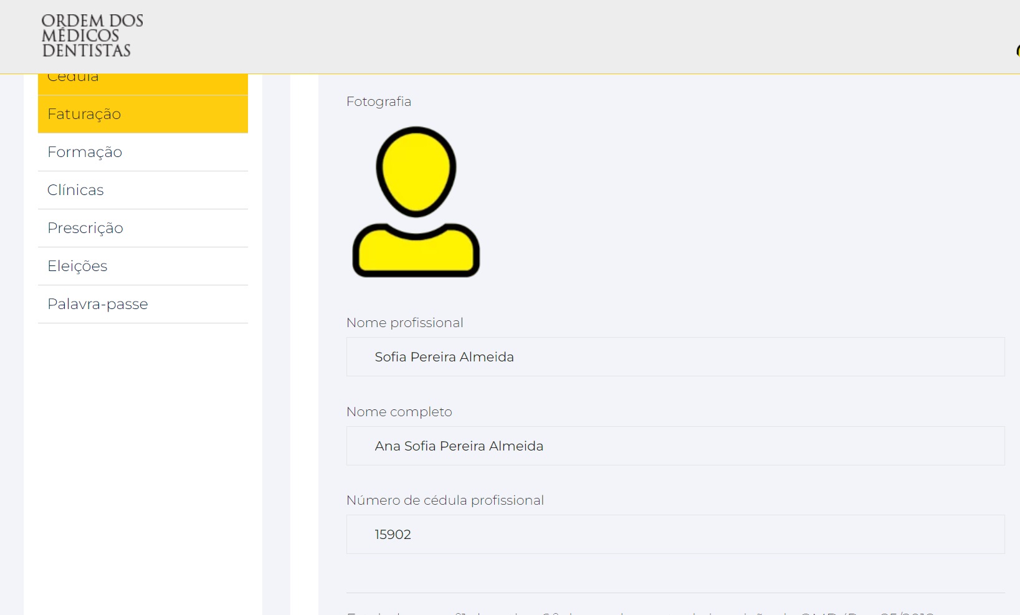
Task: Select Clínicas from the side menu
Action: (x=143, y=190)
